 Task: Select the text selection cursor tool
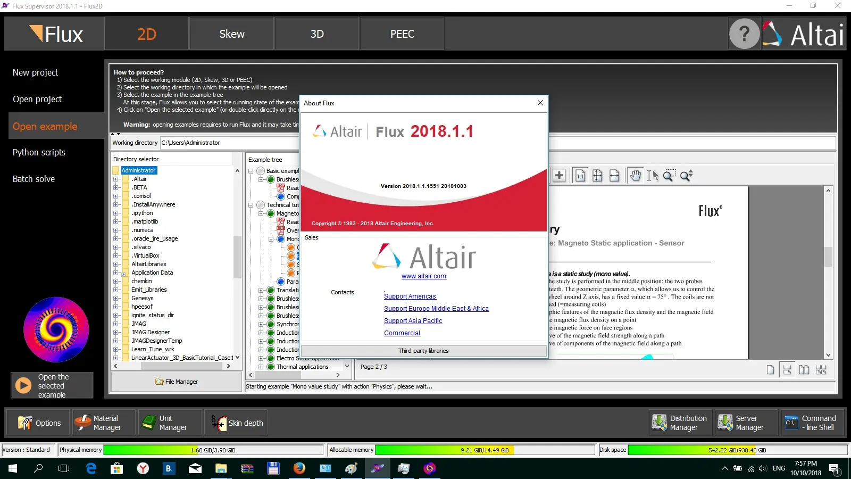(652, 176)
